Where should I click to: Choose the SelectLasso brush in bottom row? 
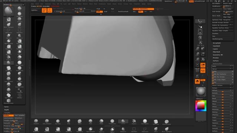[145, 130]
